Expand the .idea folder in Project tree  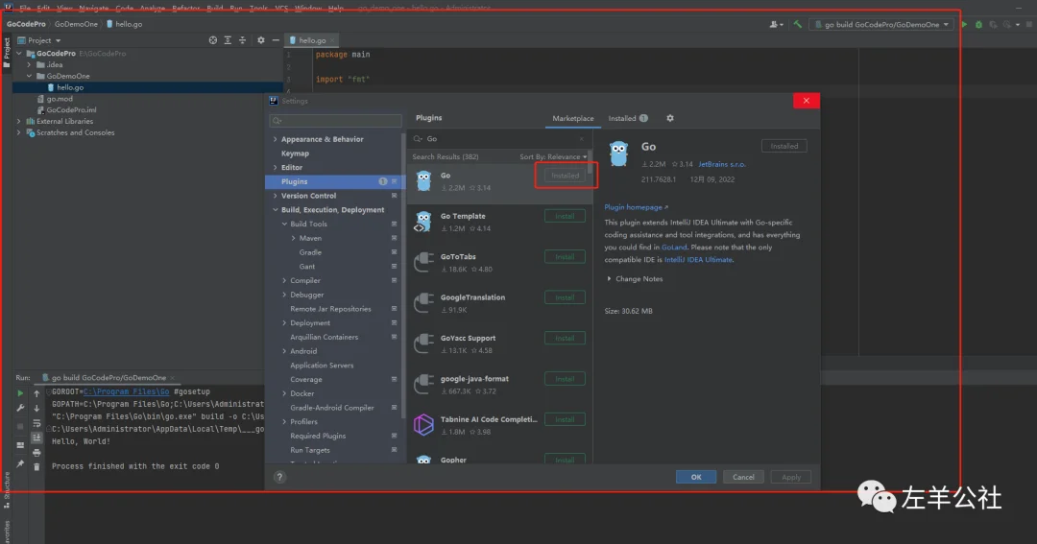click(x=29, y=65)
